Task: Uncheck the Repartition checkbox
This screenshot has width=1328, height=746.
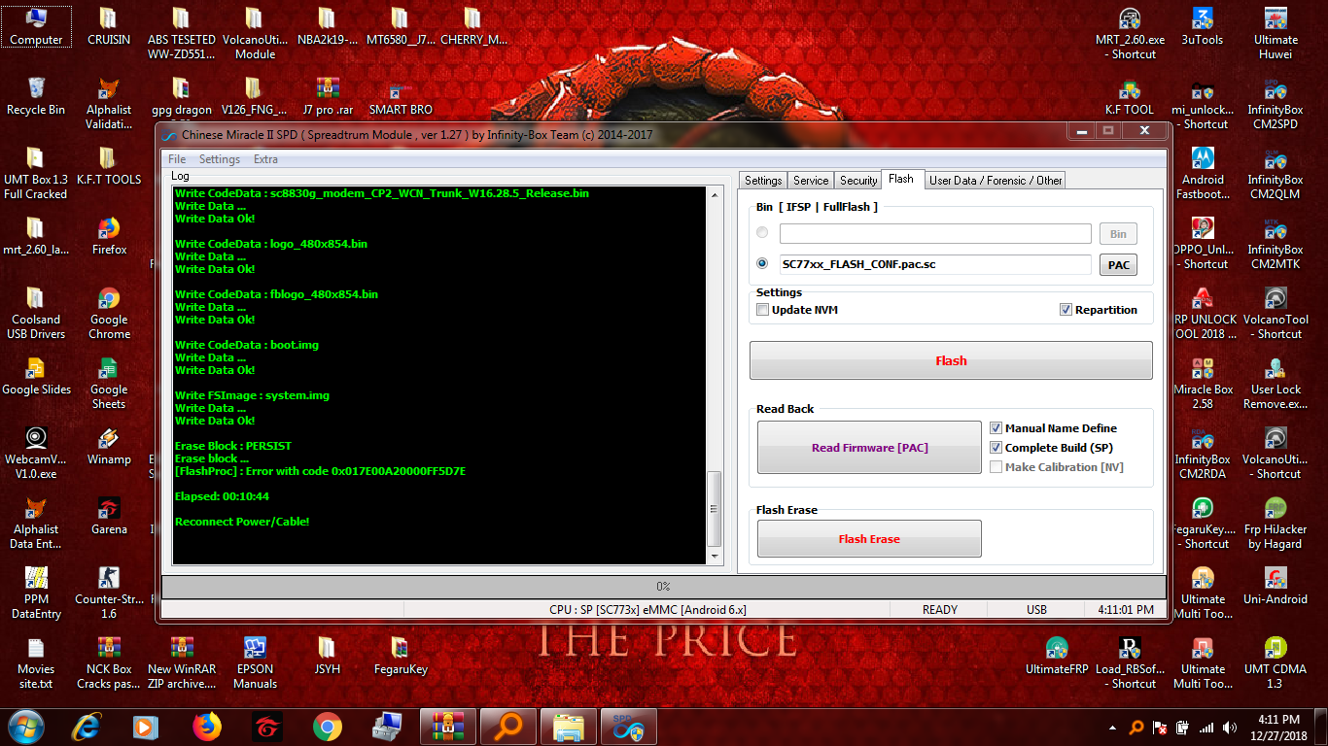Action: (1066, 310)
